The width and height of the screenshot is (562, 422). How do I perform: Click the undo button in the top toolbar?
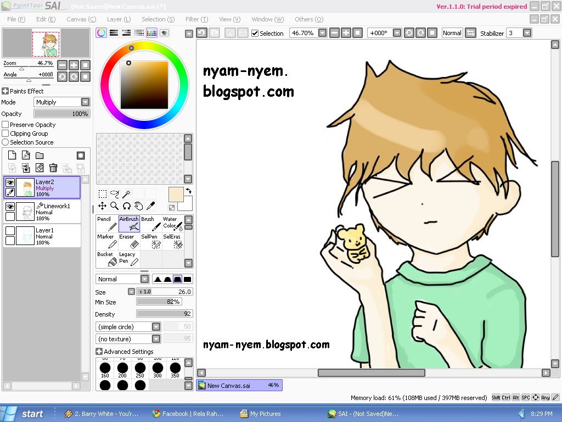tap(202, 33)
